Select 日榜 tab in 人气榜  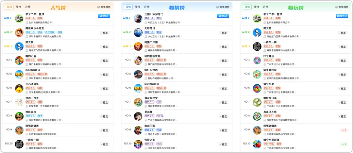pyautogui.click(x=9, y=7)
